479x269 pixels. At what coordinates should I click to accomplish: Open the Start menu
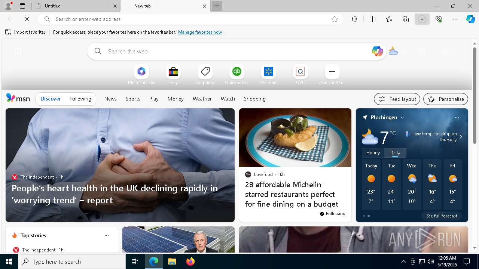tap(9, 262)
